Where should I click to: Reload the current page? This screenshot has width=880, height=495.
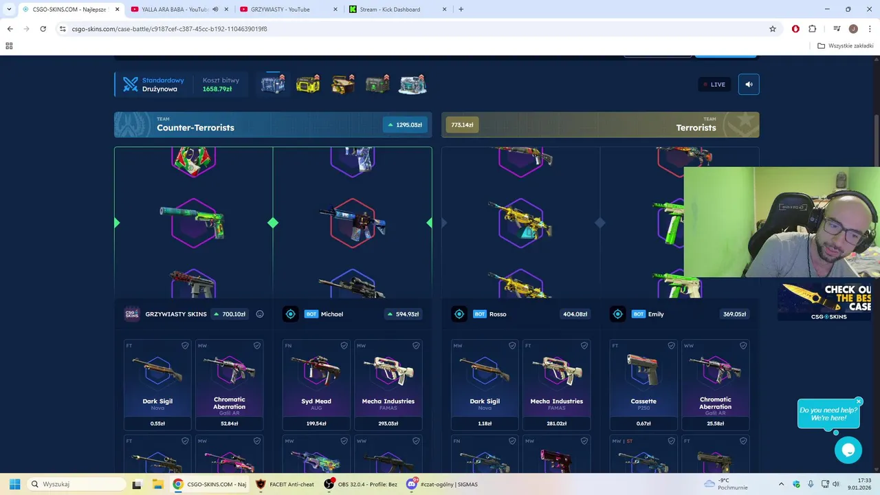[43, 29]
